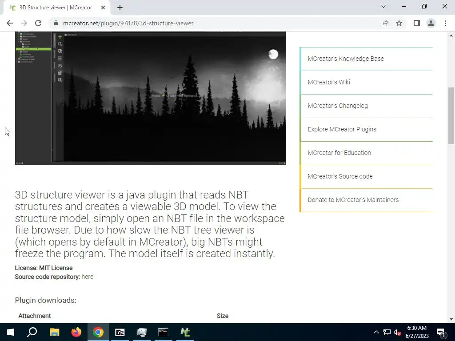Open the Chrome profile avatar menu

click(431, 23)
